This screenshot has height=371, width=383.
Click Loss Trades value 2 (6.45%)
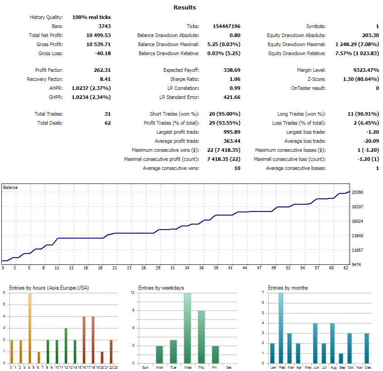click(366, 123)
